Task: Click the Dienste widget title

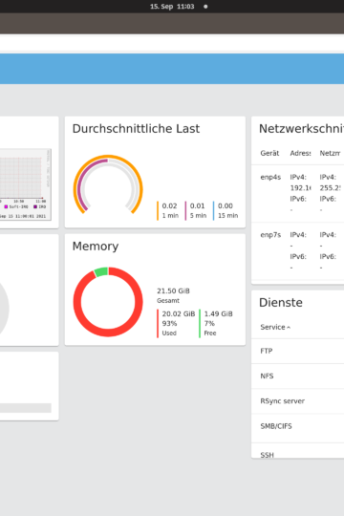Action: tap(281, 302)
